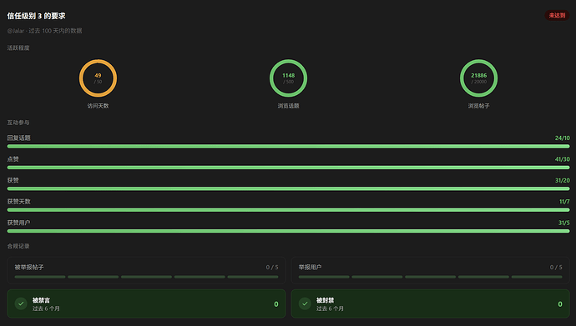The image size is (576, 326).
Task: Click the 1148 value in 浏览话题 ring
Action: [x=288, y=75]
